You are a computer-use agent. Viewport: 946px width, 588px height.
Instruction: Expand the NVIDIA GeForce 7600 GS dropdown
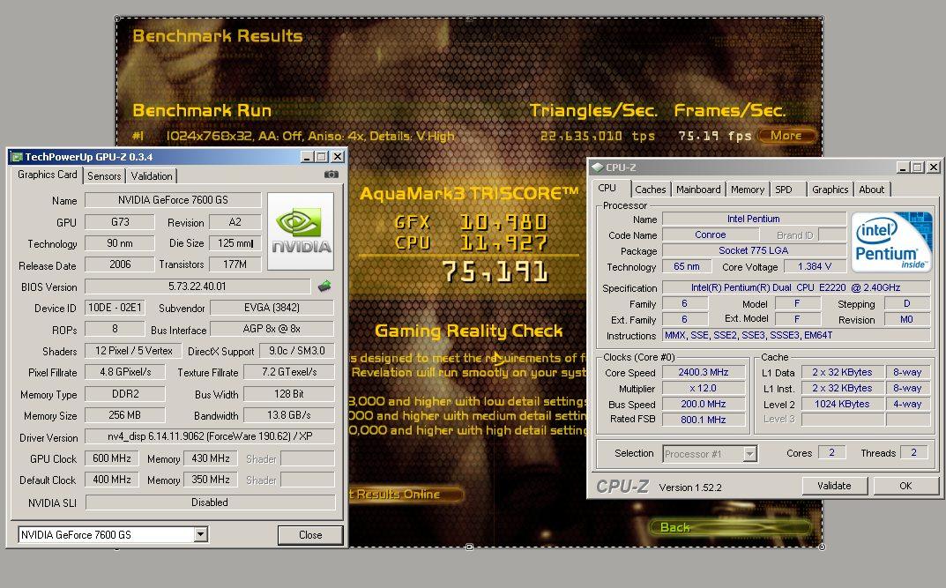point(201,534)
